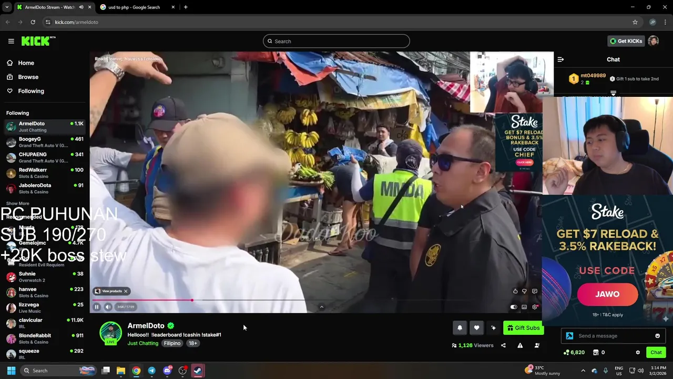Mute the video player volume
Viewport: 673px width, 379px height.
108,307
